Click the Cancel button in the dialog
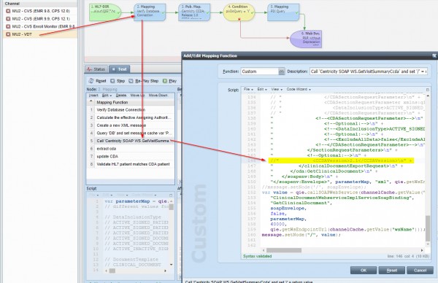Viewport: 438px width, 283px height. click(x=420, y=270)
